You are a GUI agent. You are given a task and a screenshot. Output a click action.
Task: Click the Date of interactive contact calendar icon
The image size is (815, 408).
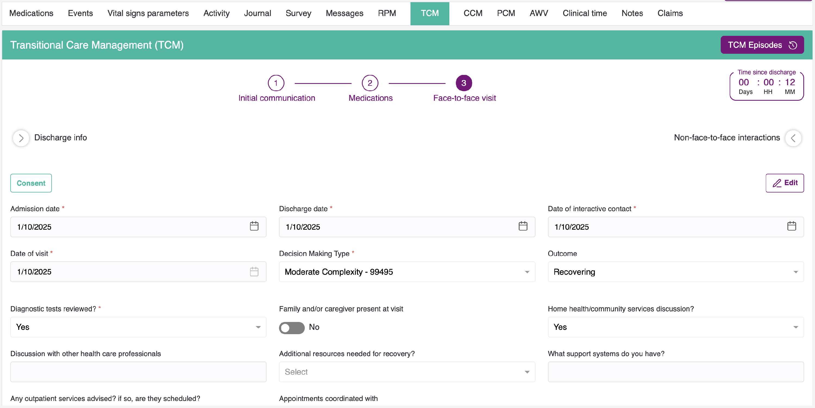pyautogui.click(x=791, y=226)
